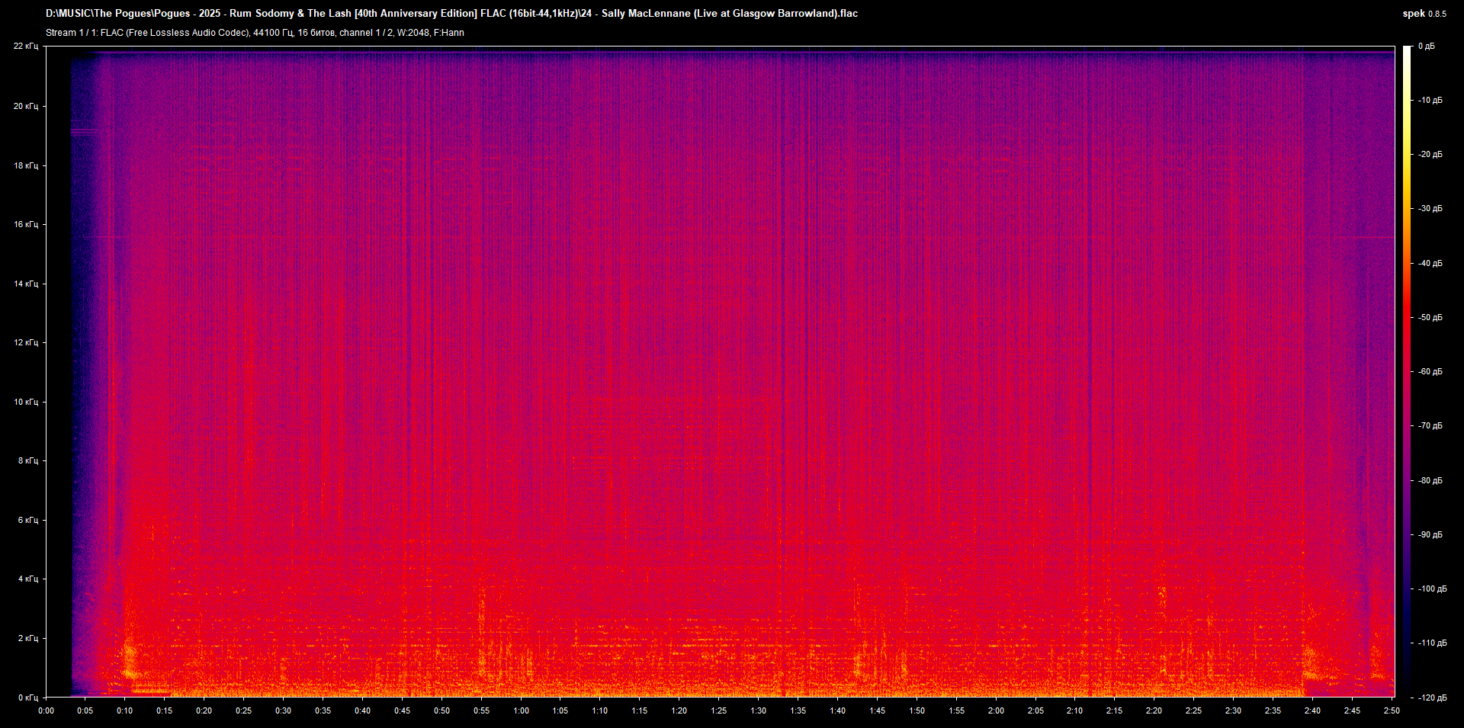Click the -10 дБ scale label

click(x=1430, y=100)
